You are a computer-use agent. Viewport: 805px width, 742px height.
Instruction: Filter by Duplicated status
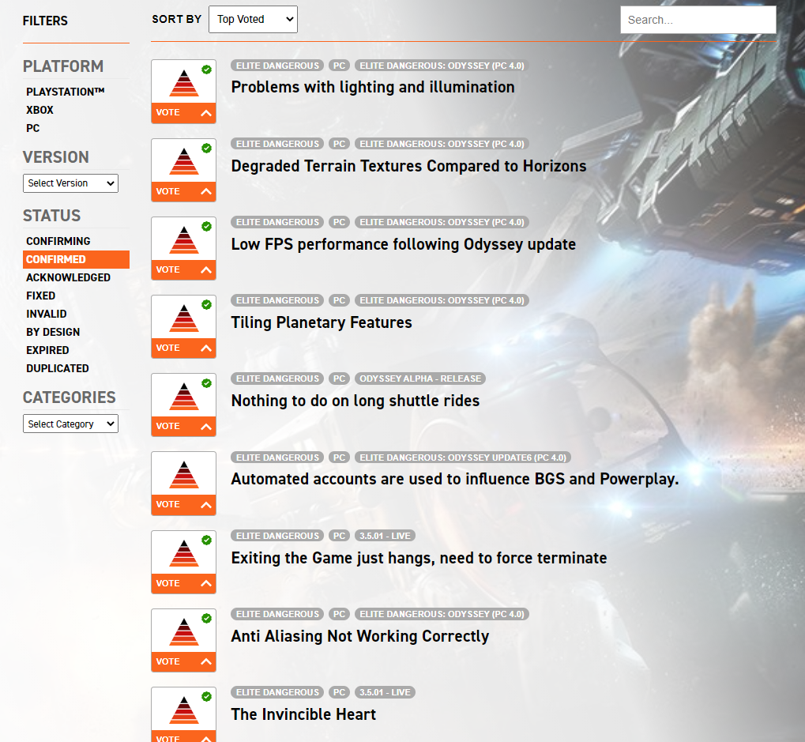tap(58, 369)
